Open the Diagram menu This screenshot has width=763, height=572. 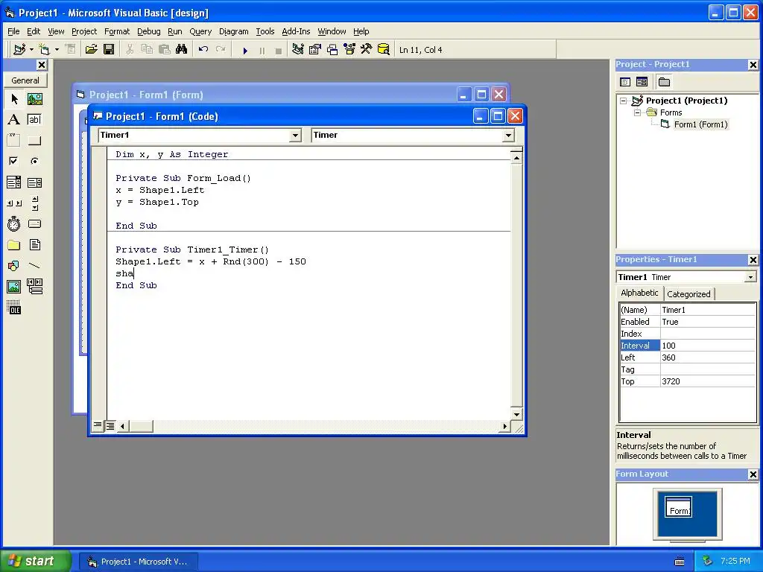point(233,31)
